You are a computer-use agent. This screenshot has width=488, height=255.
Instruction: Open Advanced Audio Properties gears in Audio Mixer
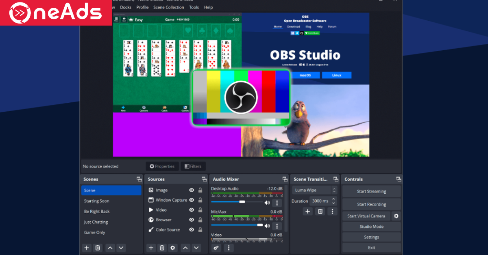pyautogui.click(x=216, y=248)
